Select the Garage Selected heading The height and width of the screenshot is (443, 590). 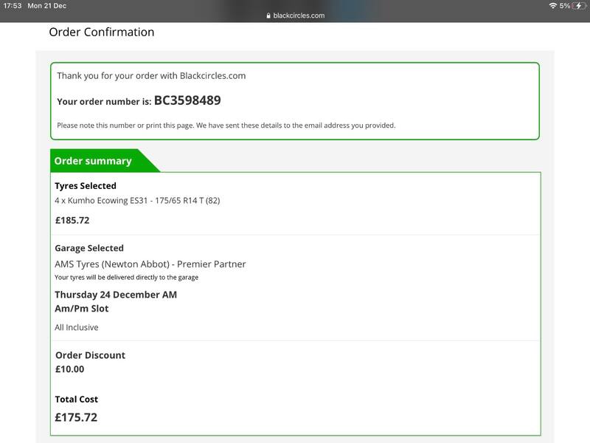click(89, 248)
